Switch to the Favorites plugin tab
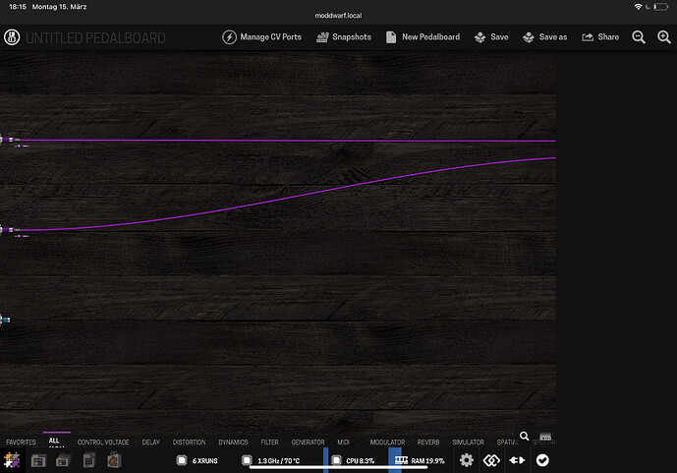The image size is (677, 473). [21, 443]
